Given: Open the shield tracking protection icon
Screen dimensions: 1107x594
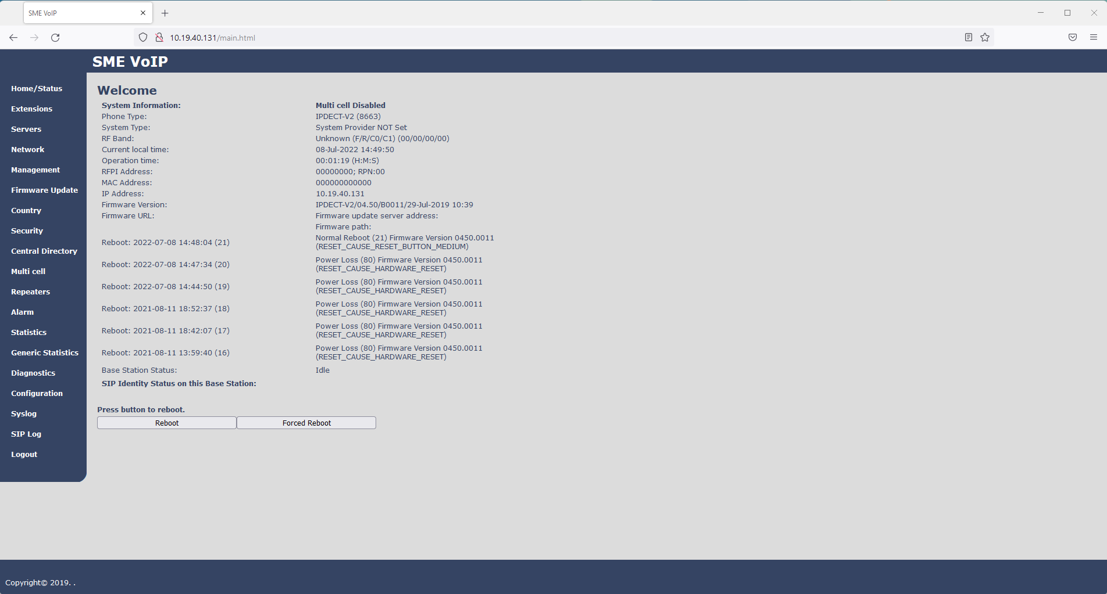Looking at the screenshot, I should pos(143,38).
